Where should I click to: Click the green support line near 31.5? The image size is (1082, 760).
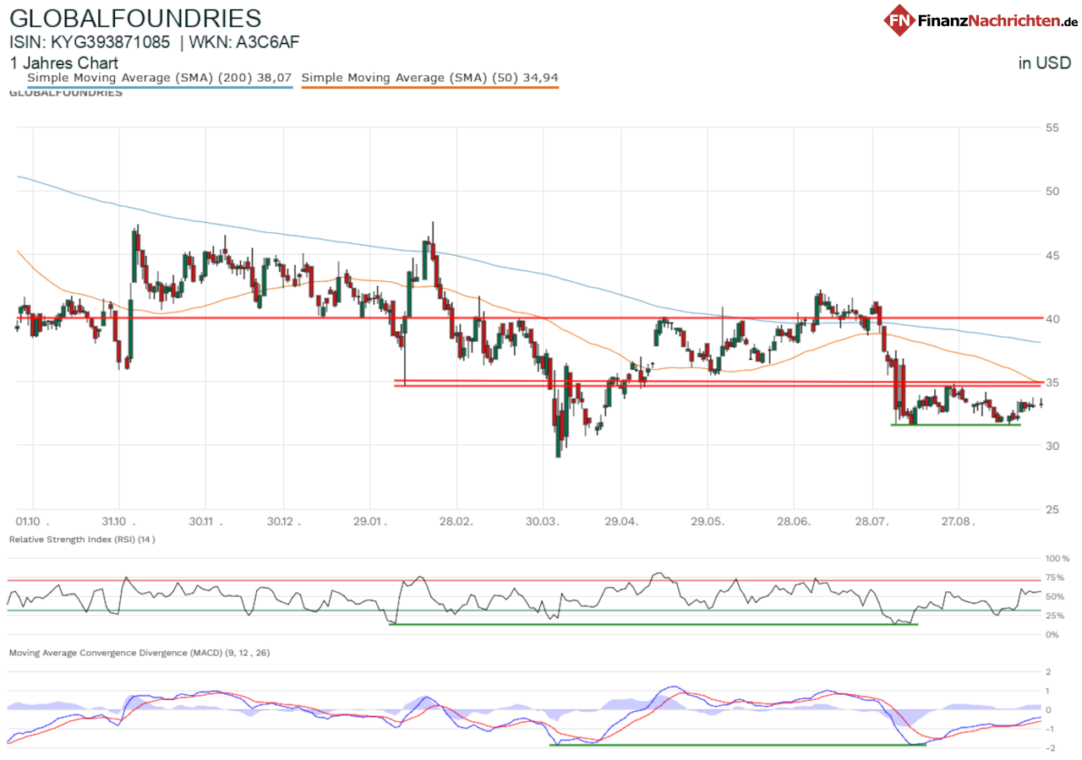pos(956,424)
